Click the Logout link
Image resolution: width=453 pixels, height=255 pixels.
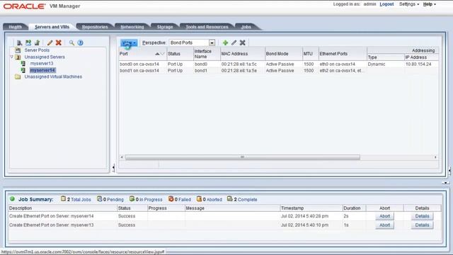click(x=386, y=4)
